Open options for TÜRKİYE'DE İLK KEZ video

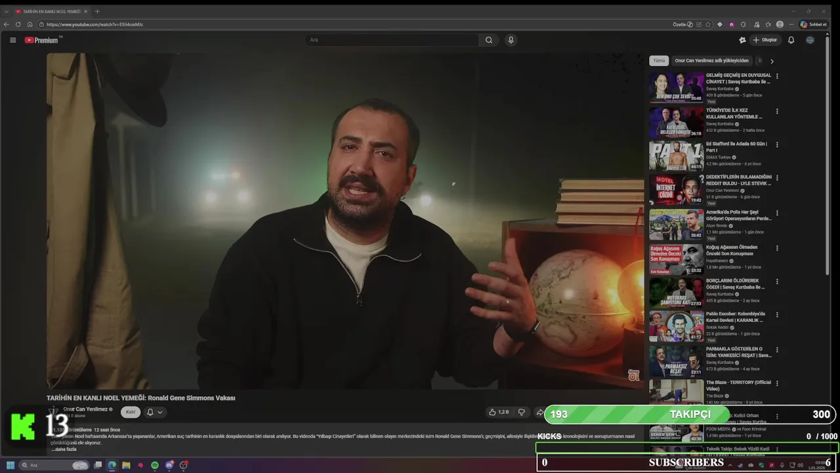pyautogui.click(x=777, y=111)
